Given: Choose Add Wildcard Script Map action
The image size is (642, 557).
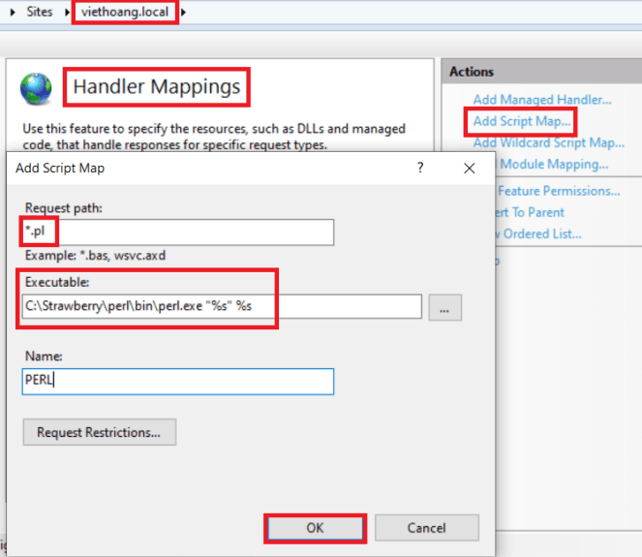Looking at the screenshot, I should pos(548,142).
